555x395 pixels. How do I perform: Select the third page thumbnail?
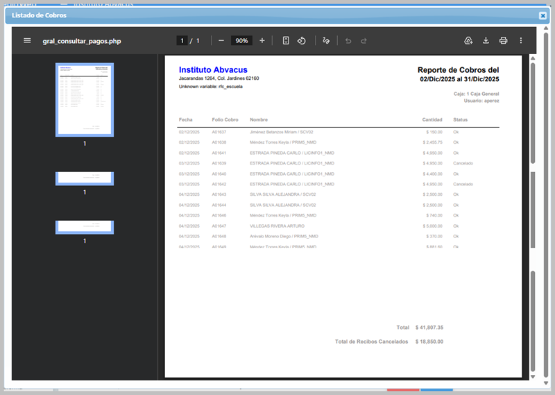pos(85,227)
